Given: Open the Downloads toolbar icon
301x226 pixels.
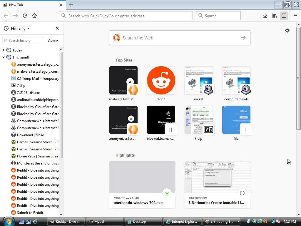Looking at the screenshot, I should click(265, 16).
